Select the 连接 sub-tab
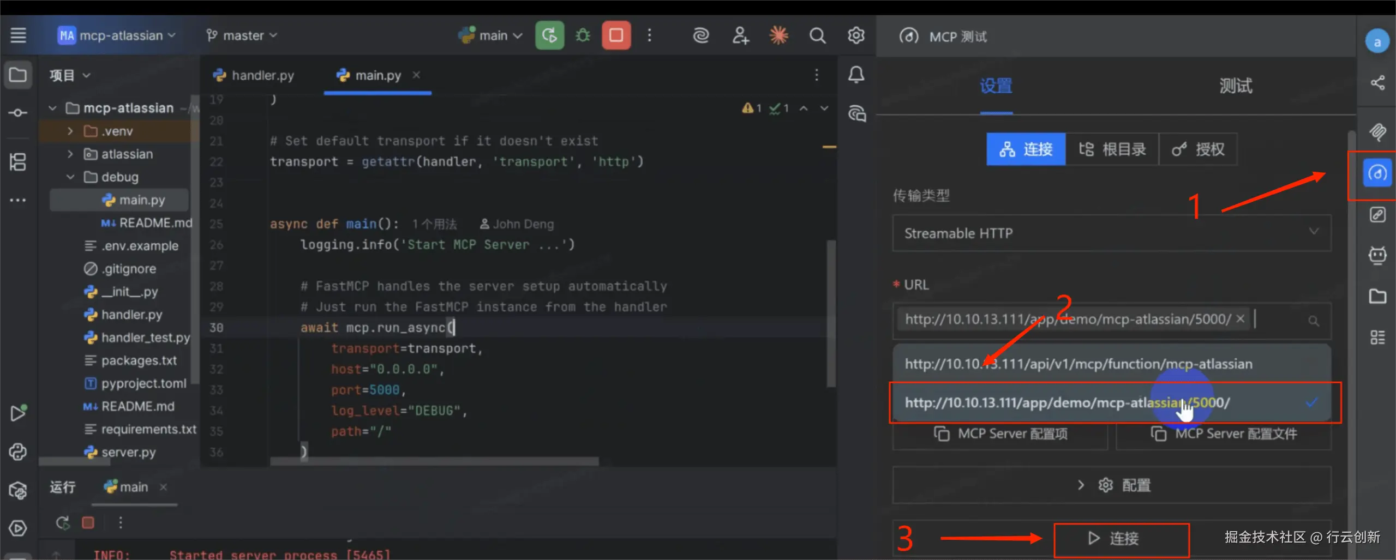The width and height of the screenshot is (1396, 560). 1026,149
